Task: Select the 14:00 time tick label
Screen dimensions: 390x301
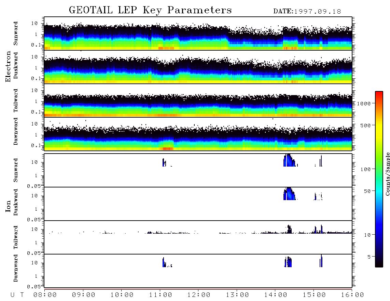Action: point(276,295)
